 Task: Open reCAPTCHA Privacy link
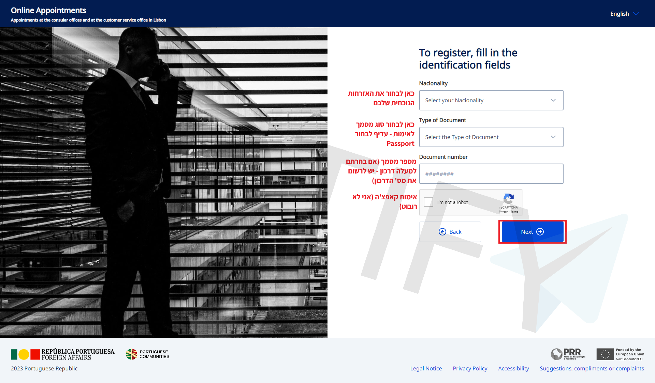503,212
